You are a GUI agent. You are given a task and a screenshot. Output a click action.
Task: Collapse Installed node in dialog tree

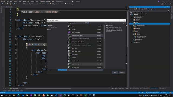click(48, 23)
